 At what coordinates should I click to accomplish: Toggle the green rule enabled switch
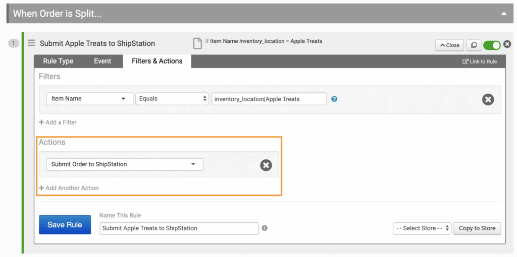(491, 45)
